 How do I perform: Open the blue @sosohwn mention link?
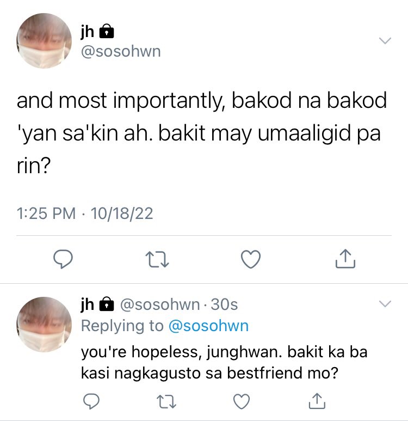click(x=208, y=326)
